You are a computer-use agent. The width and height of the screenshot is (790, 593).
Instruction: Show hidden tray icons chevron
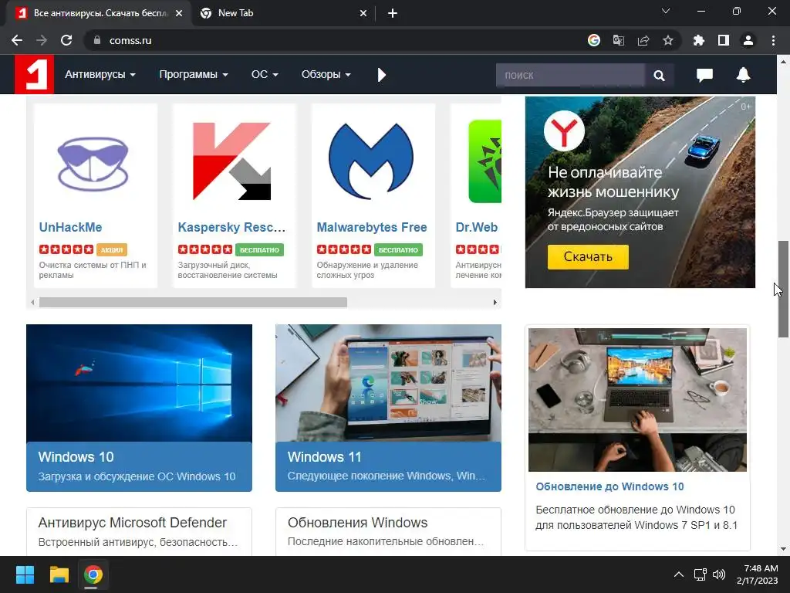click(679, 574)
